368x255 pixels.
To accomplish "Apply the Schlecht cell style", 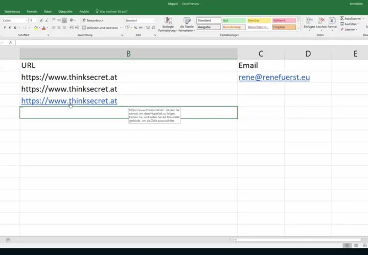I will (x=284, y=20).
